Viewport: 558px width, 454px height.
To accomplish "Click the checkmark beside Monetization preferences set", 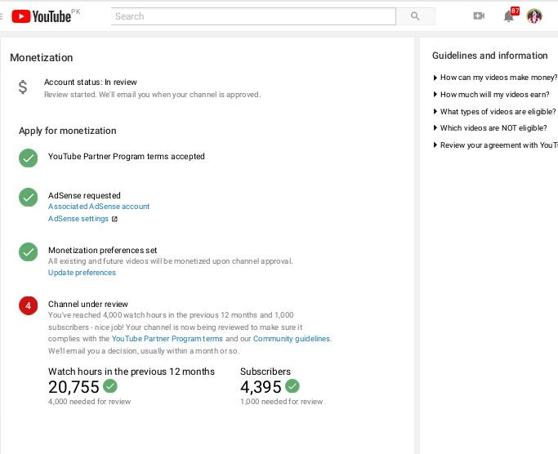I will (x=28, y=252).
